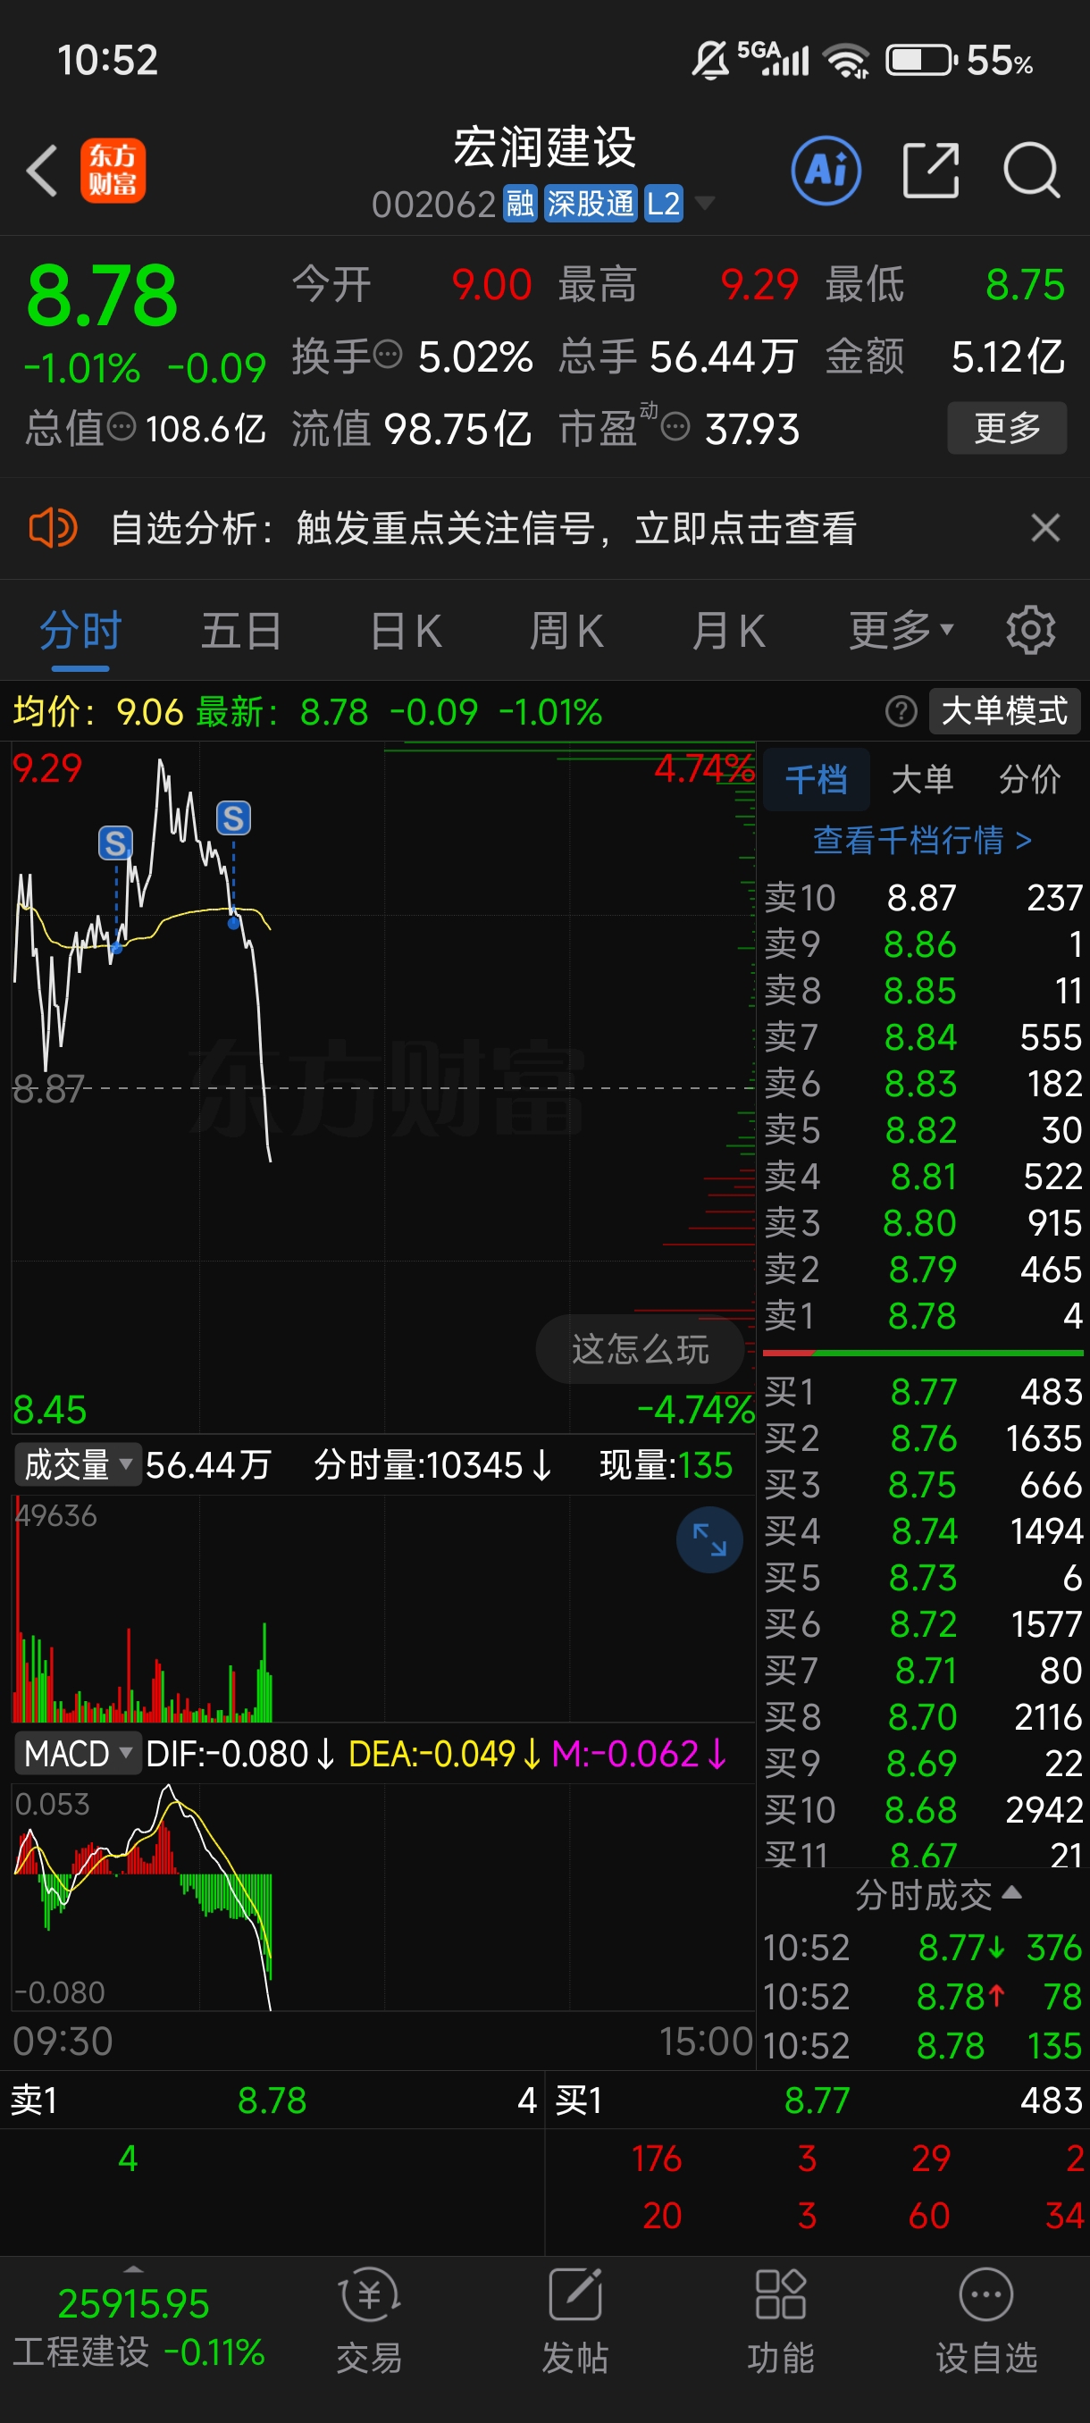Tap the 融 margin badge
Viewport: 1090px width, 2423px height.
pyautogui.click(x=520, y=203)
